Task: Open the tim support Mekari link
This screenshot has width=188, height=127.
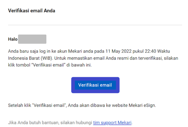Action: point(112,122)
